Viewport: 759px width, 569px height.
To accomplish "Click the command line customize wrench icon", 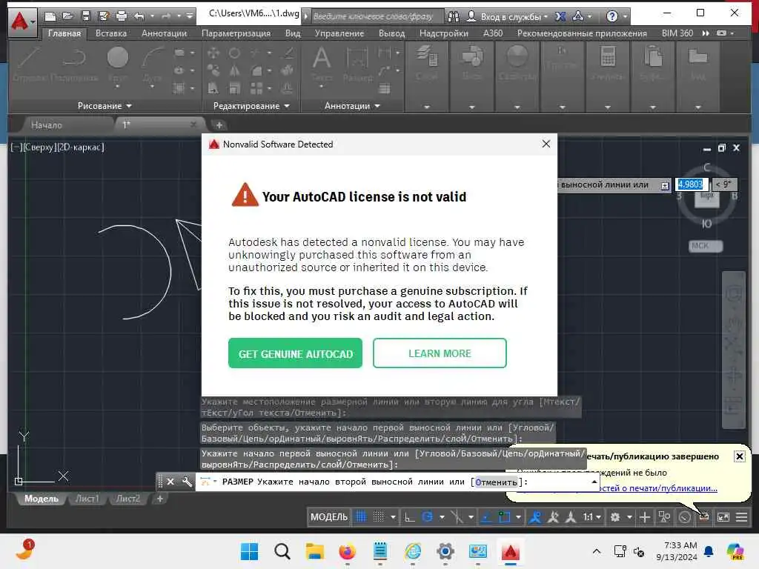I will coord(187,482).
